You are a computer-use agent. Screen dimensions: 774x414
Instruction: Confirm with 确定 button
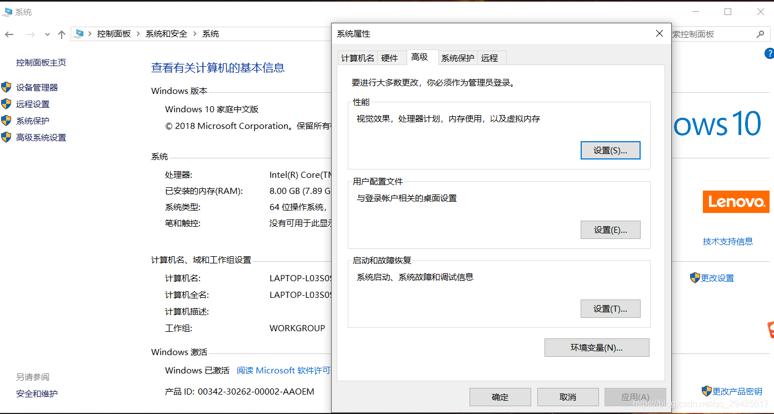tap(500, 397)
